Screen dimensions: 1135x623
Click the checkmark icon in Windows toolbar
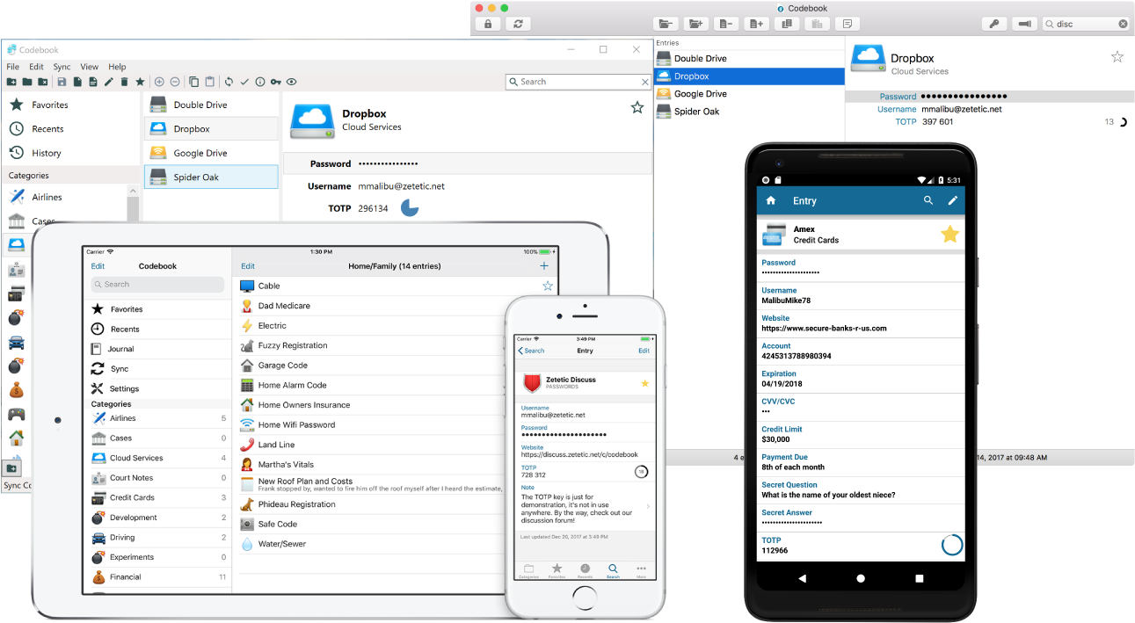tap(244, 82)
